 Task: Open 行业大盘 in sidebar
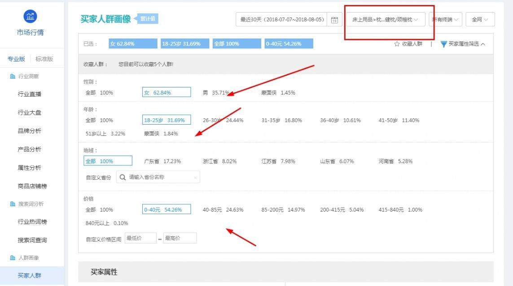[x=30, y=113]
